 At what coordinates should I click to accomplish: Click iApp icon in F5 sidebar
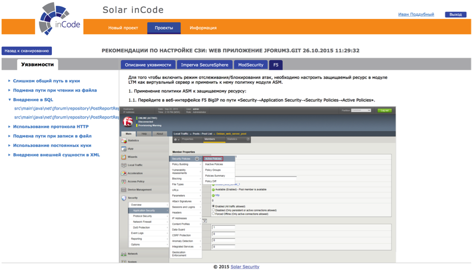(124, 149)
